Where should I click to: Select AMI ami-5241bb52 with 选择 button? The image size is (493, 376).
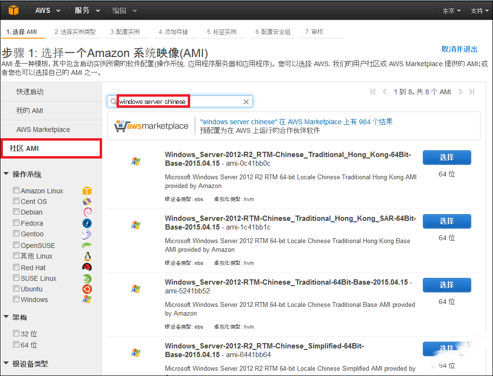447,285
